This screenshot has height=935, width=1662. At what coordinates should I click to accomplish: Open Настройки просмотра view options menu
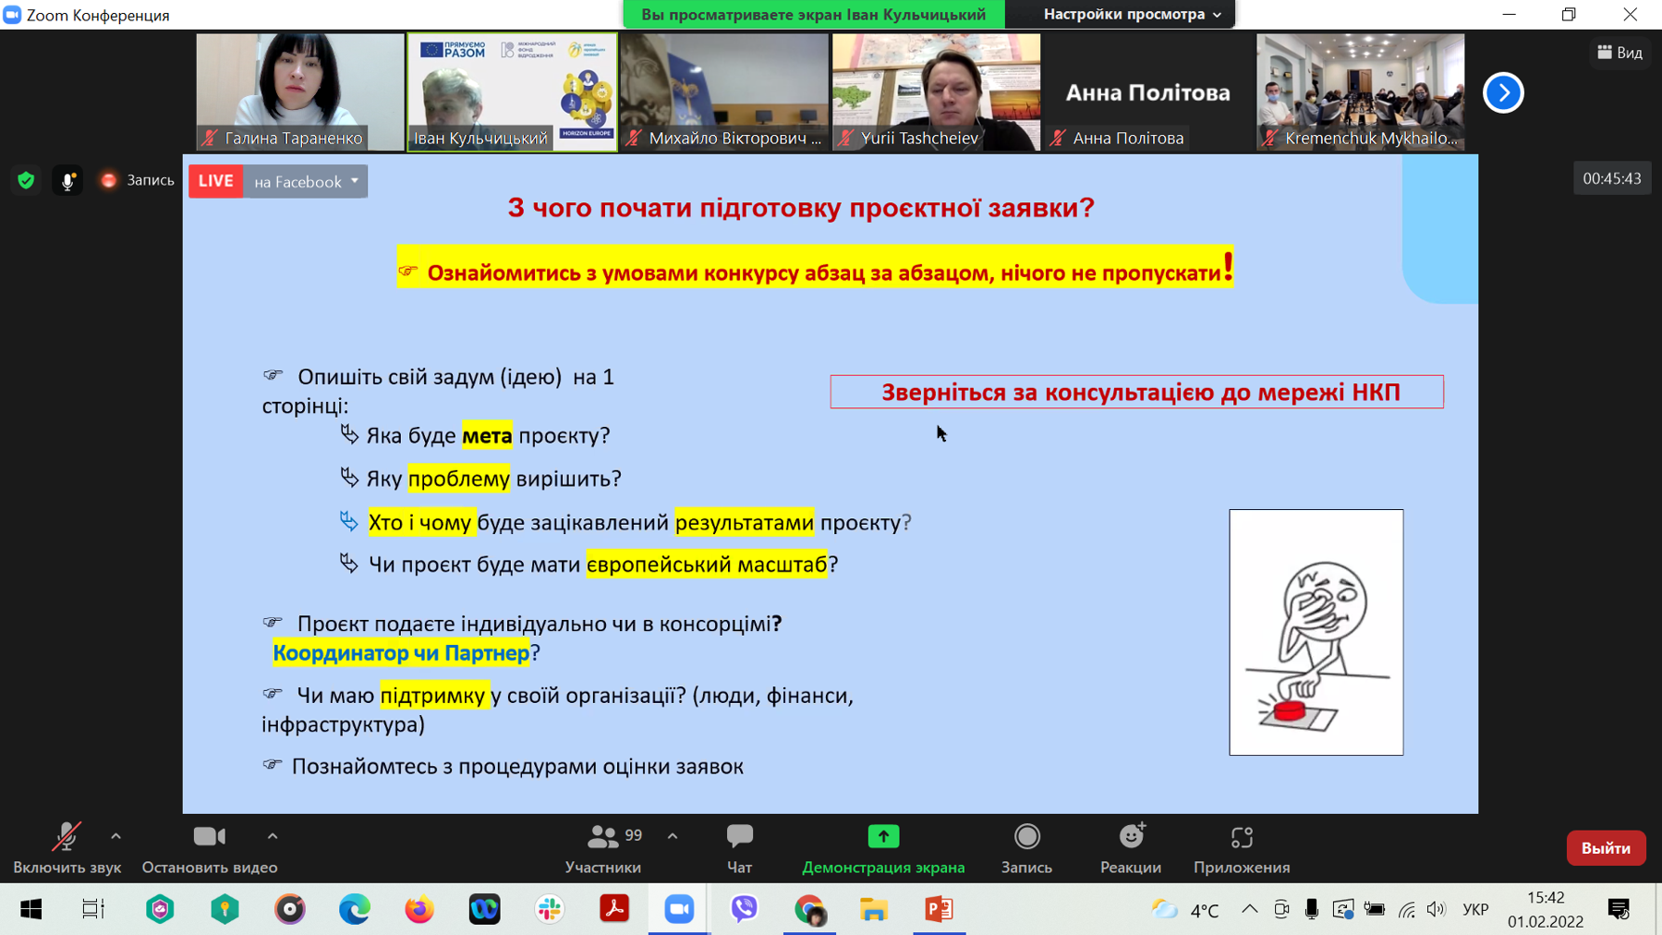1132,14
